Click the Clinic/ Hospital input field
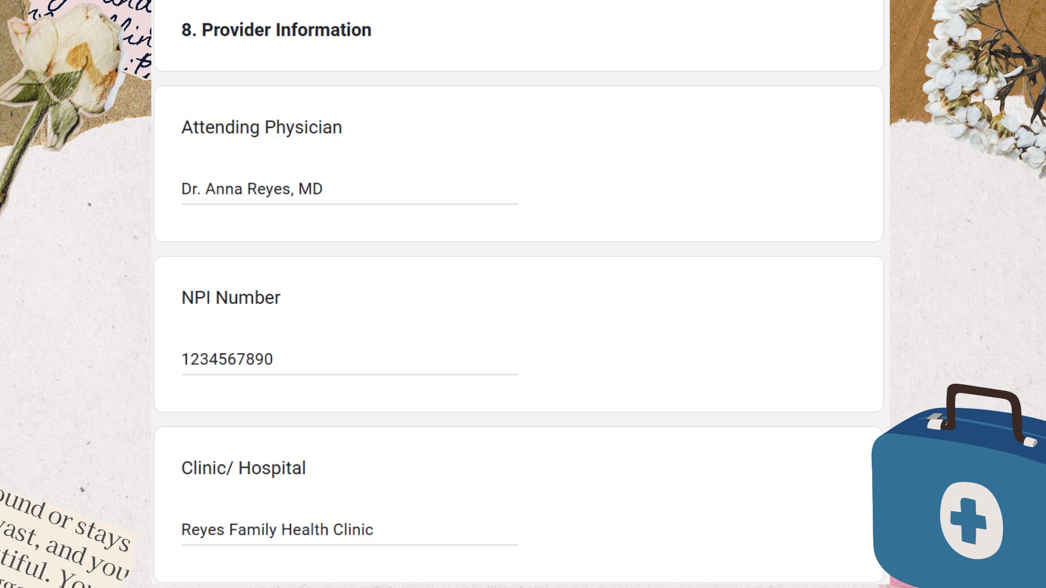1046x588 pixels. coord(350,530)
